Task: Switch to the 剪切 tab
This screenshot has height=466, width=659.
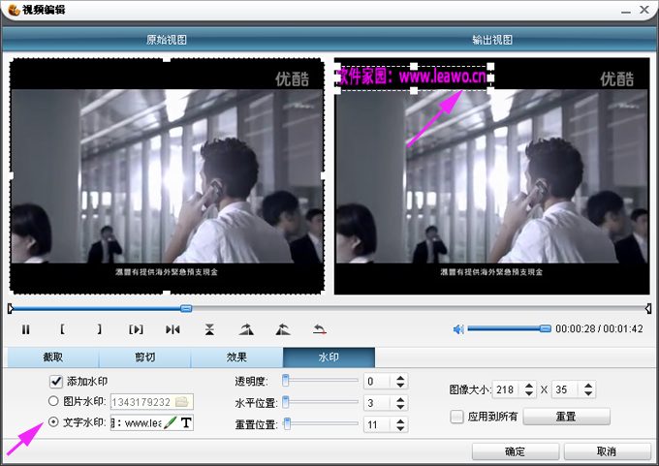Action: pos(145,357)
